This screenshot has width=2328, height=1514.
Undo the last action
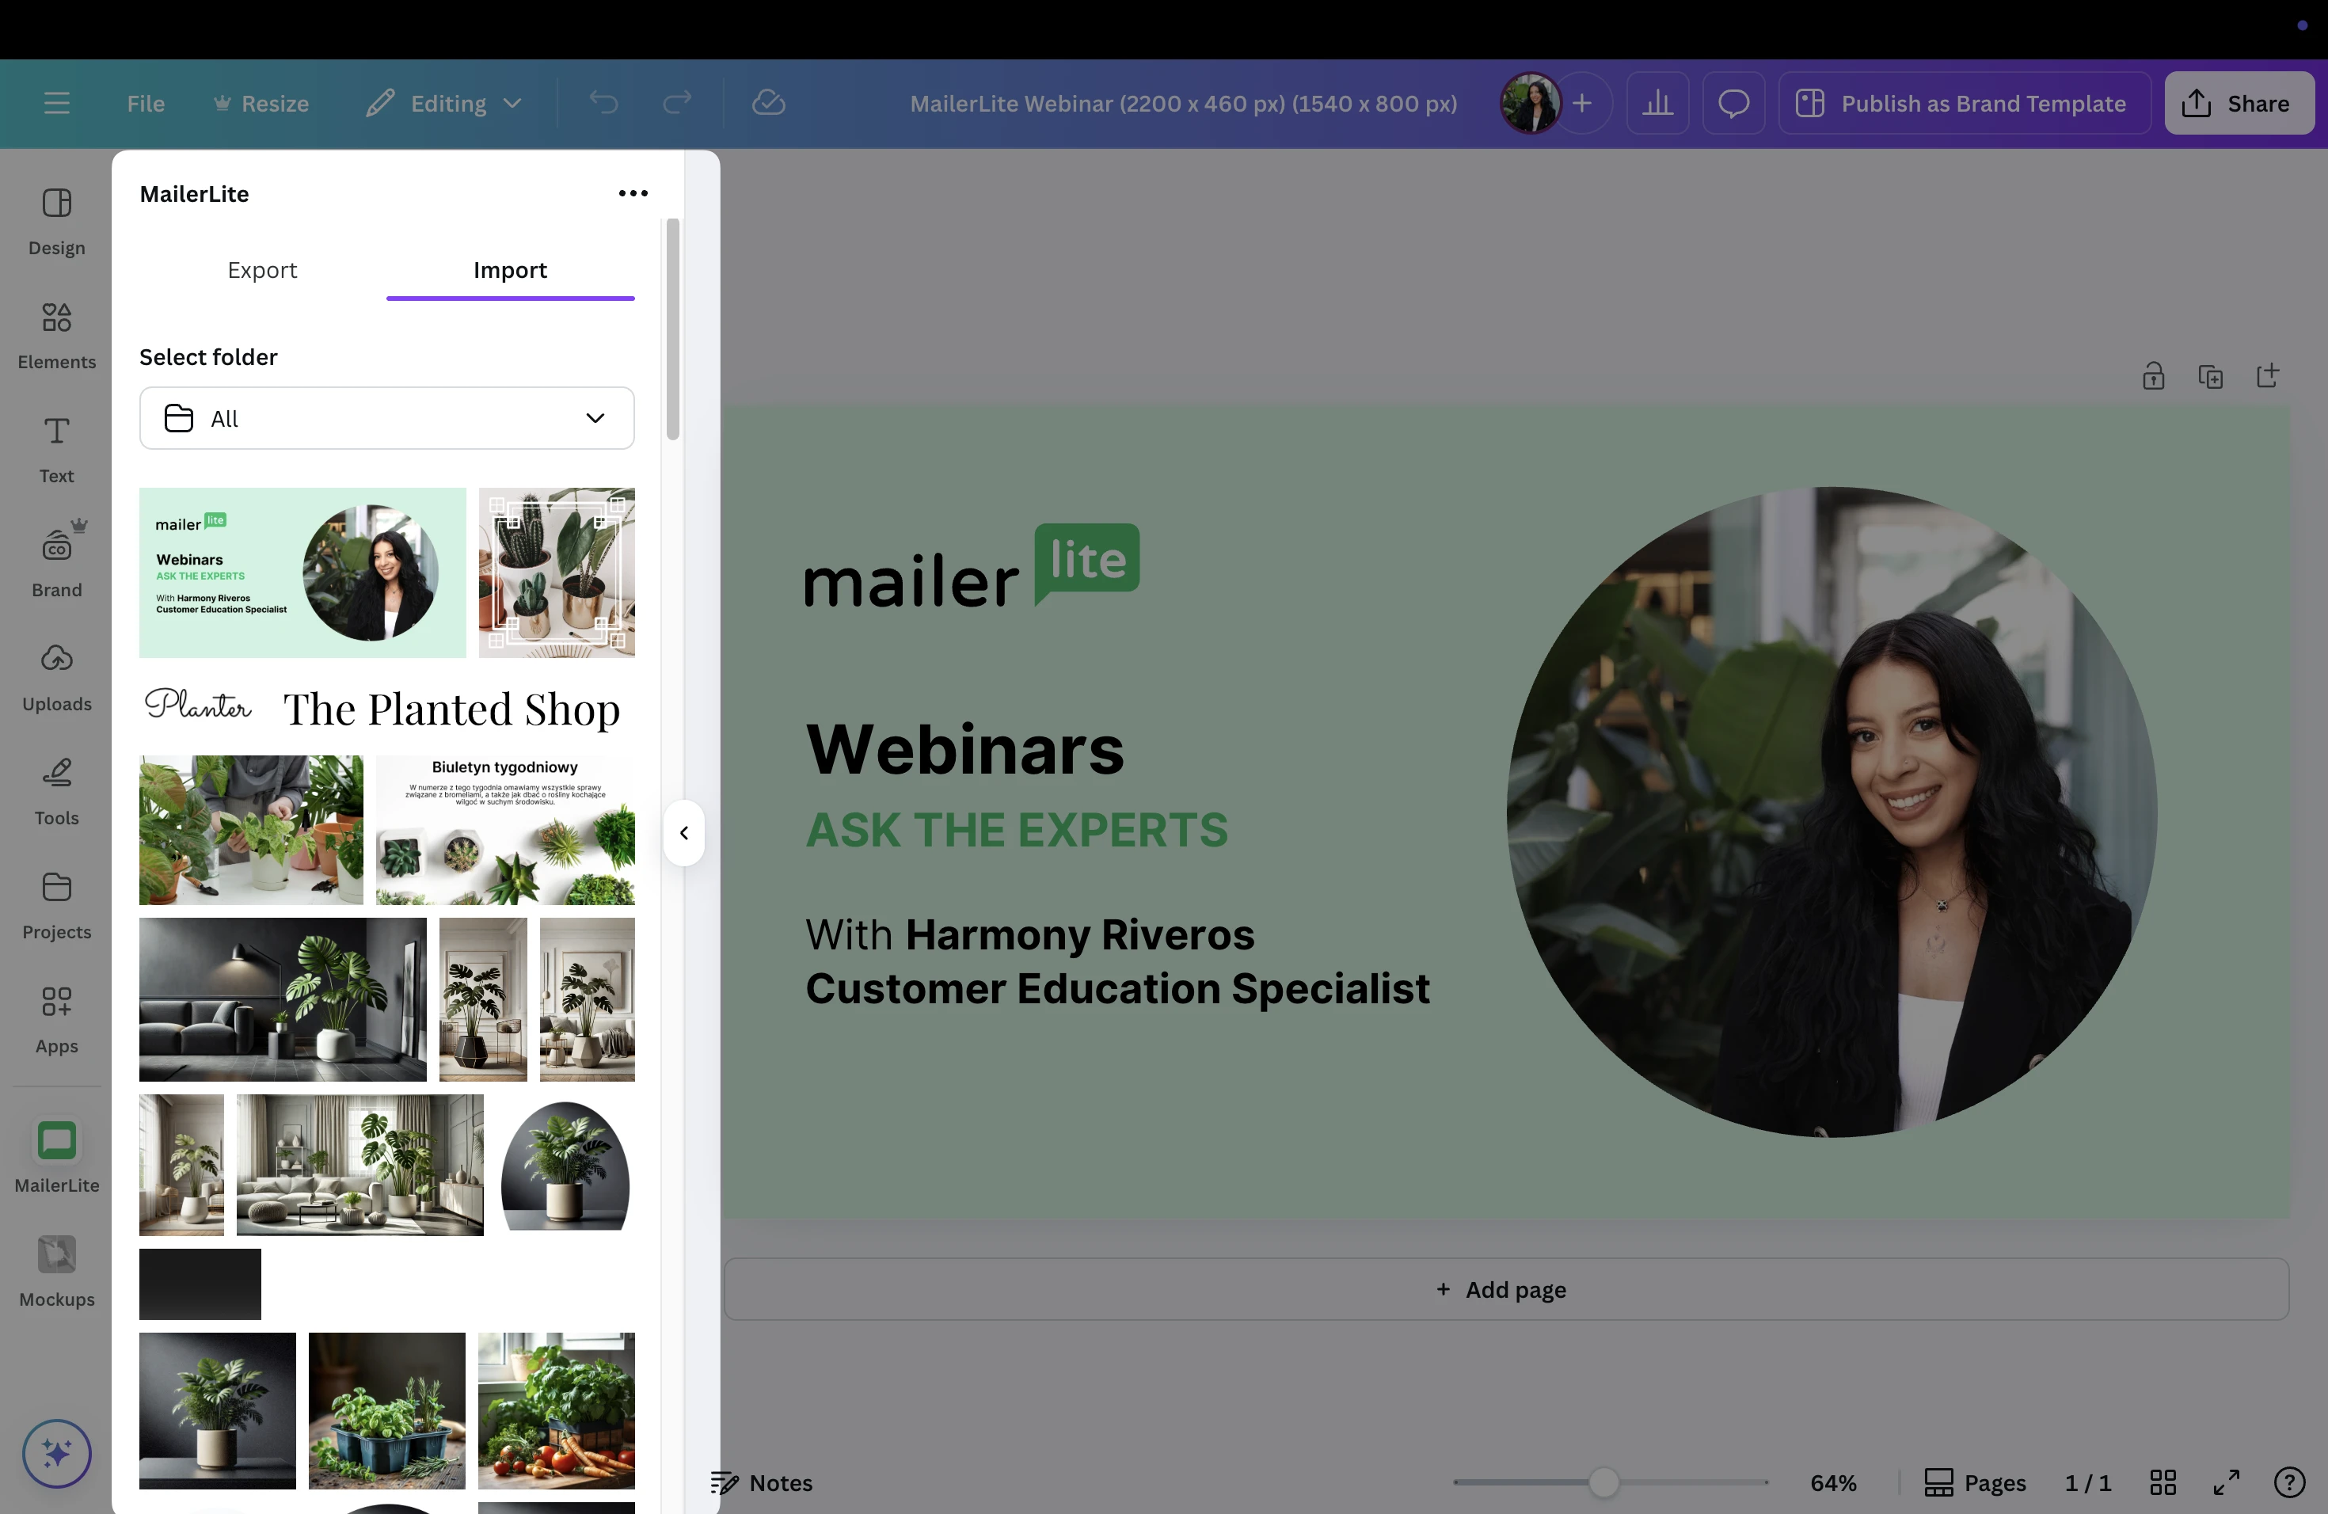[x=603, y=103]
